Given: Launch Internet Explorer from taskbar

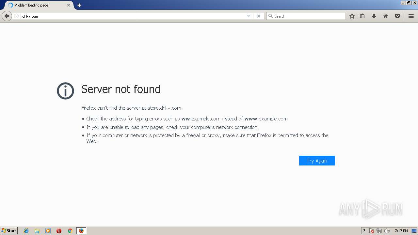Looking at the screenshot, I should coord(26,231).
